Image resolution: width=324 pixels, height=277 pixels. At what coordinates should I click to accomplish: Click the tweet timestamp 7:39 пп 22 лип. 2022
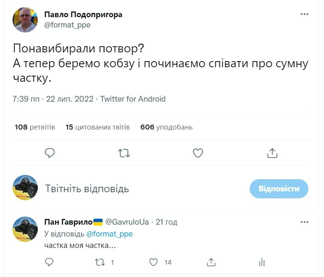53,99
